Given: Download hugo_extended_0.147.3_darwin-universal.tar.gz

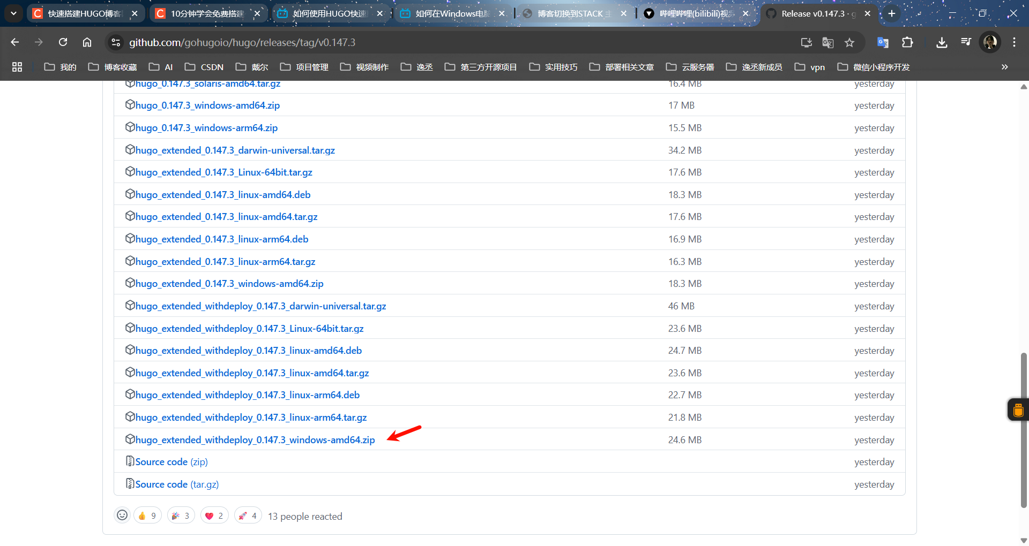Looking at the screenshot, I should (235, 150).
